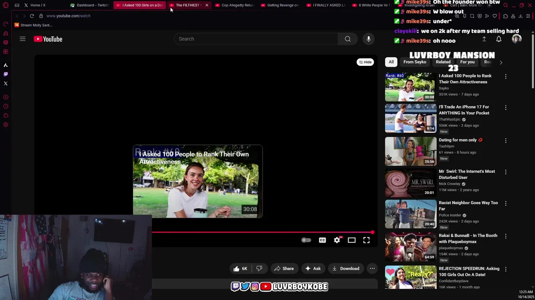This screenshot has height=300, width=535.
Task: Download the video with the Download button
Action: tap(346, 268)
